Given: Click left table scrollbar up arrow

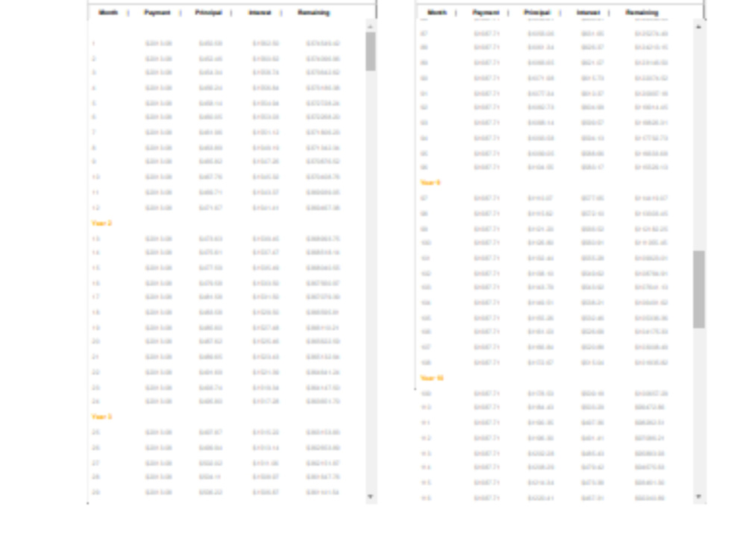Looking at the screenshot, I should point(370,27).
